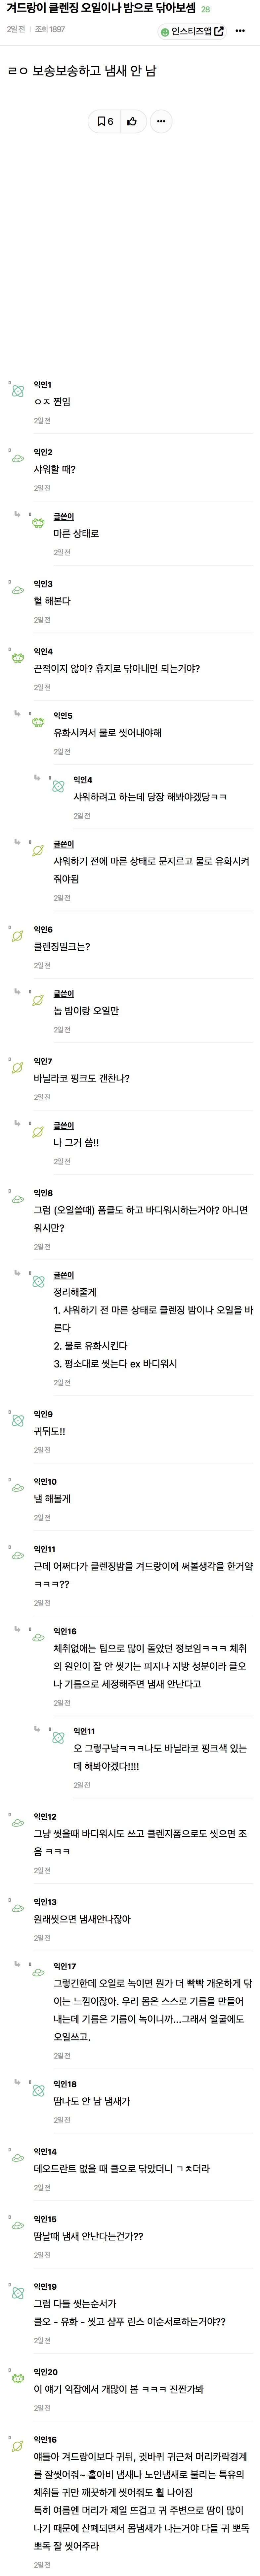Viewport: 260px width, 2576px height.
Task: Click the 조회 1897 view counter
Action: pos(48,31)
